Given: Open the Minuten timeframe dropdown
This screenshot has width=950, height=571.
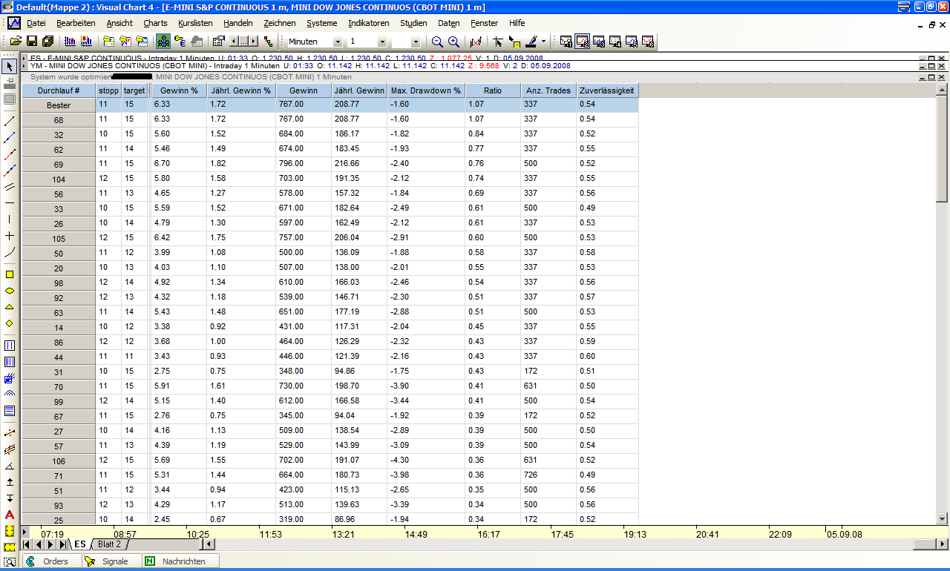Looking at the screenshot, I should coord(338,42).
